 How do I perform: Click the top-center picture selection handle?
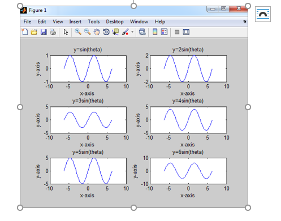click(133, 6)
